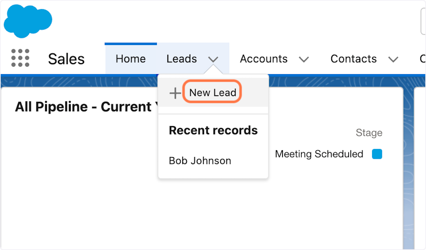This screenshot has width=426, height=250.
Task: Expand the Contacts dropdown chevron
Action: pos(393,59)
